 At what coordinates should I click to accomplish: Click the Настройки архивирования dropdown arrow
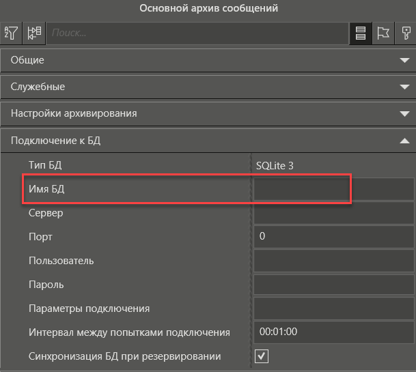coord(404,114)
